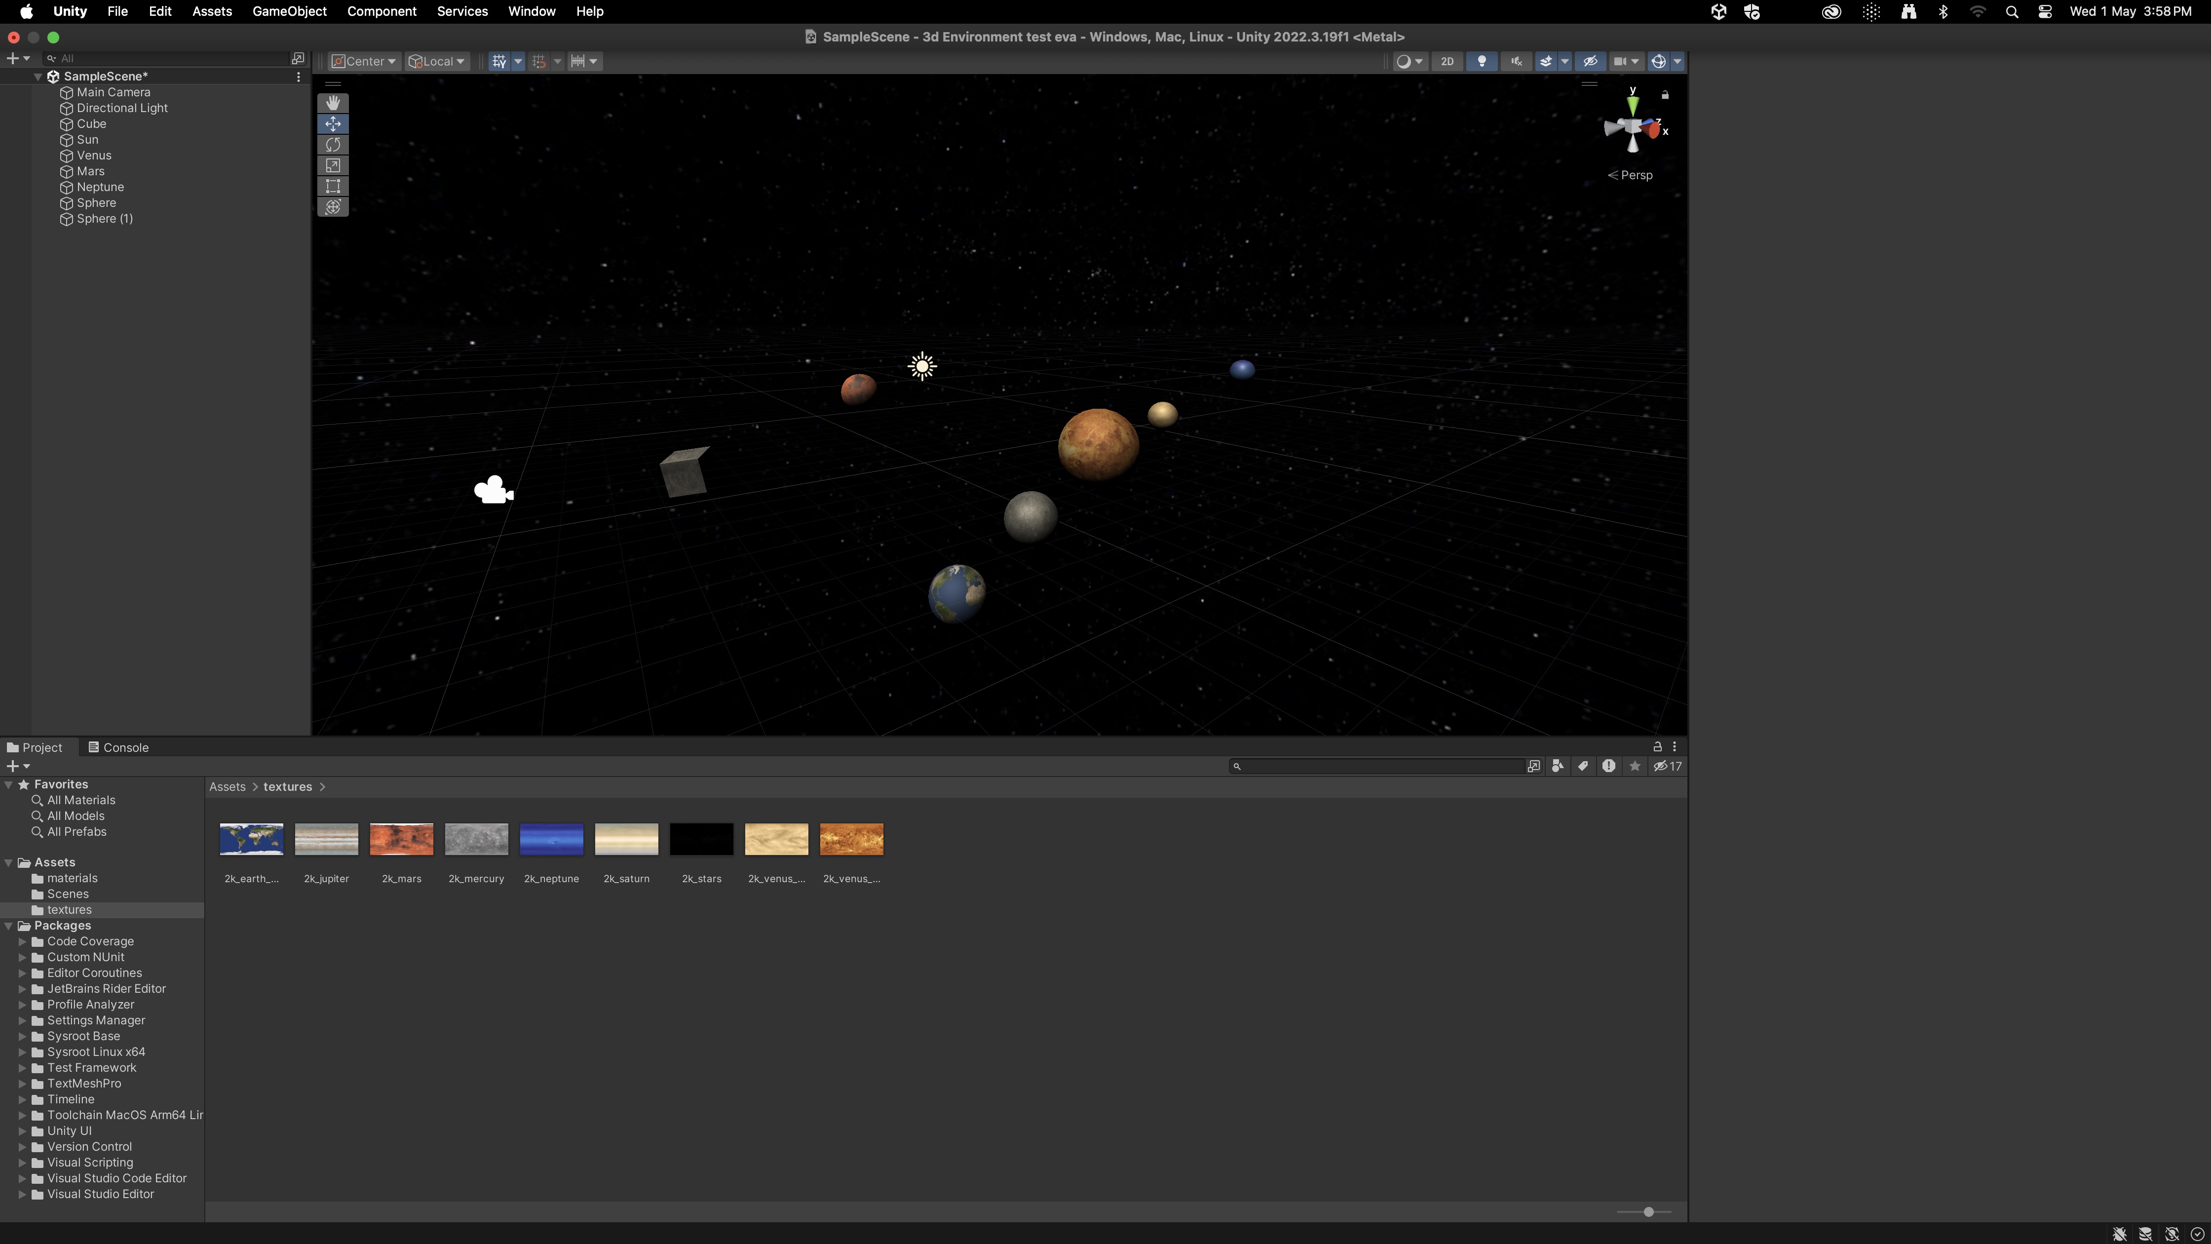This screenshot has height=1244, width=2211.
Task: Click the Project search input field
Action: (1377, 766)
